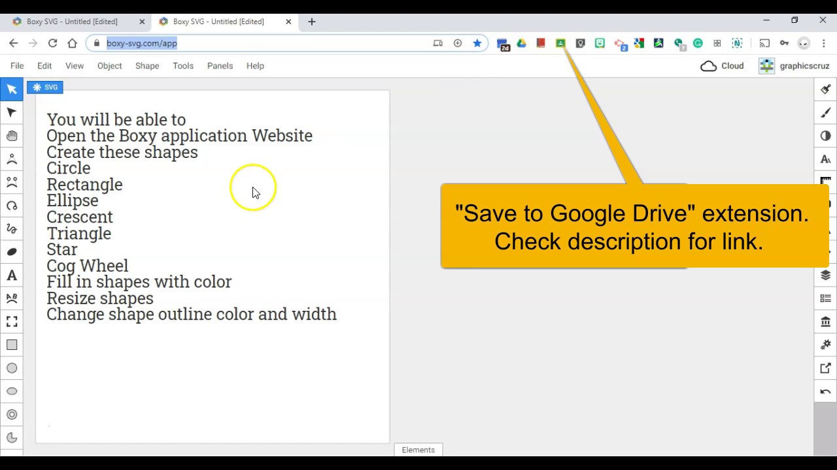837x470 pixels.
Task: Open the Chrome three-dot menu
Action: pyautogui.click(x=823, y=43)
